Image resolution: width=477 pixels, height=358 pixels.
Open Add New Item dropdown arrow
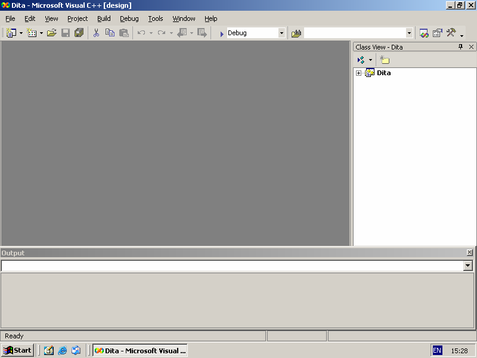coord(41,33)
